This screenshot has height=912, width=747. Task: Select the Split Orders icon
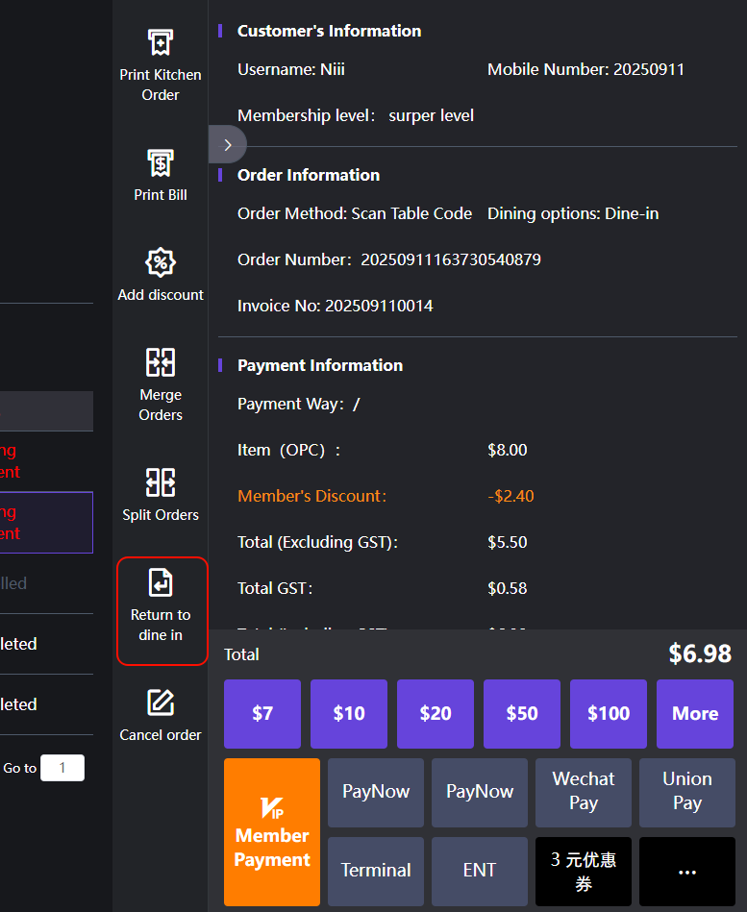tap(160, 482)
